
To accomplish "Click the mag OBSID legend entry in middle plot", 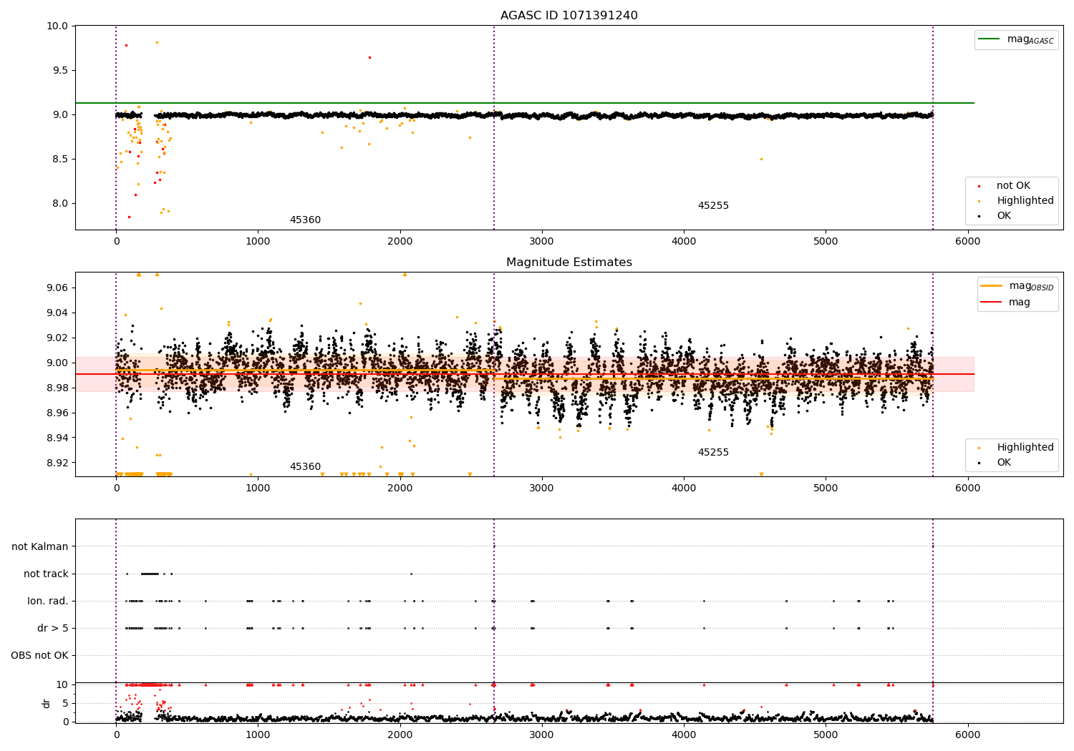I will (x=1017, y=286).
